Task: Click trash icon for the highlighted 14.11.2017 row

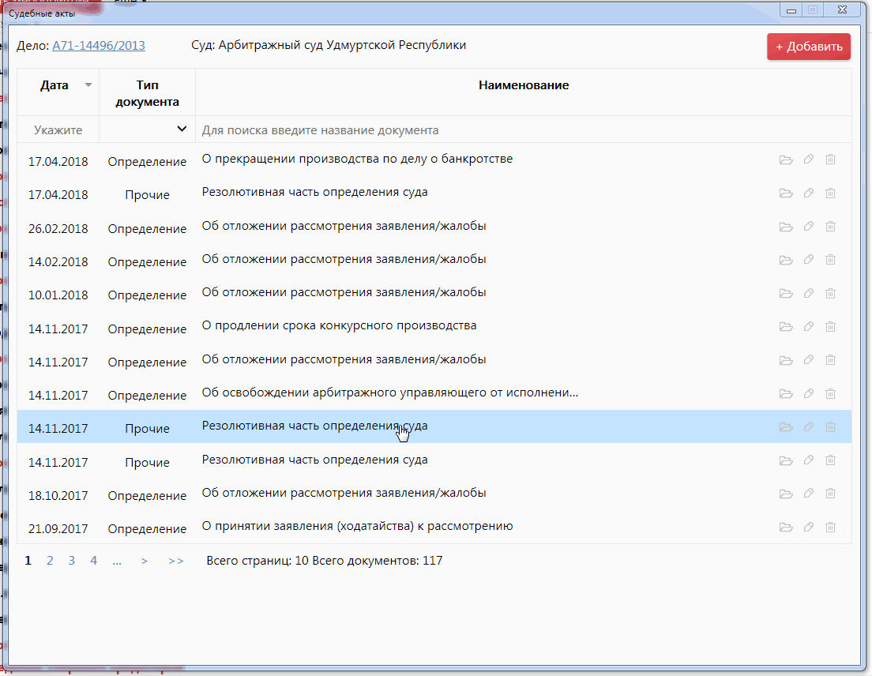Action: 830,427
